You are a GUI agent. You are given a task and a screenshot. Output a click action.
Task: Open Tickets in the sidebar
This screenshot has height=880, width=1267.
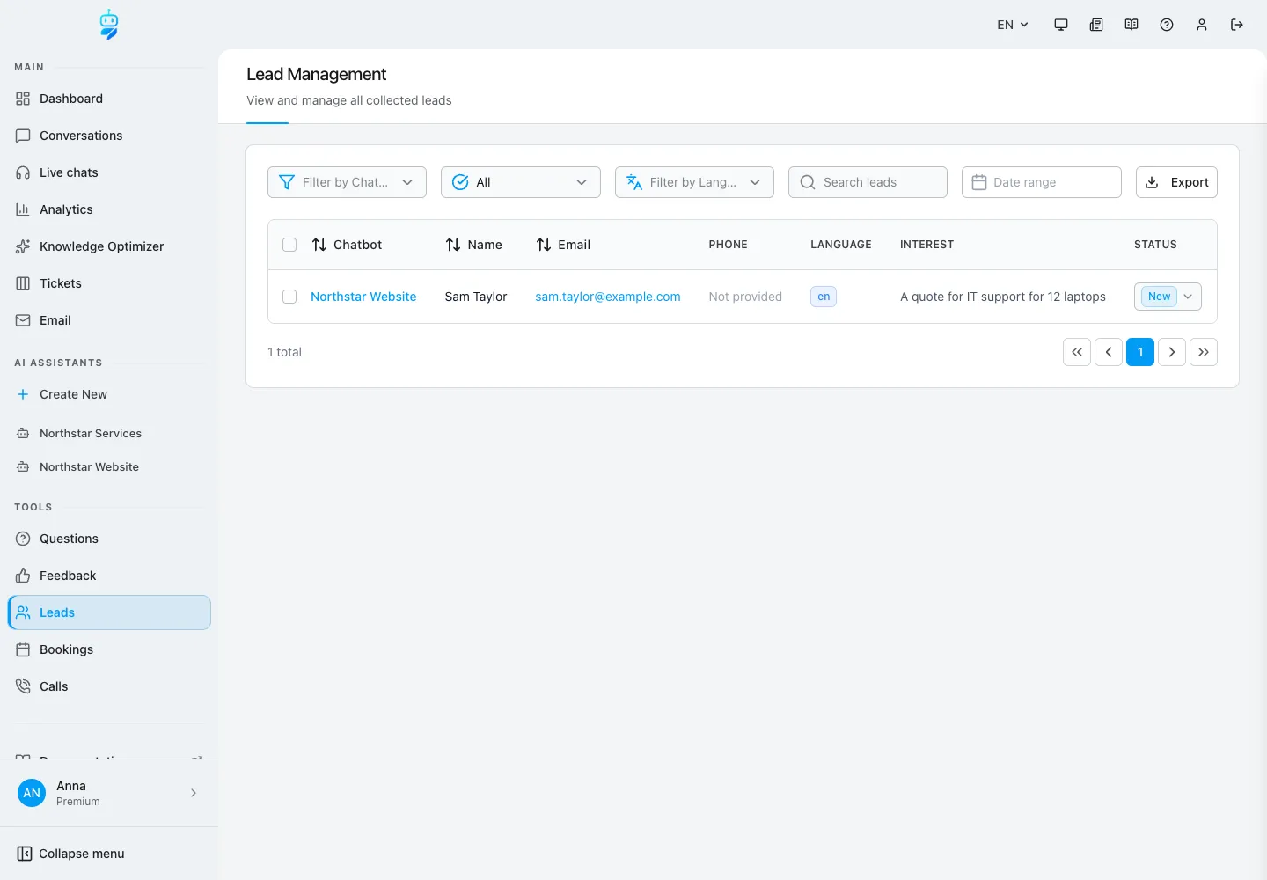pyautogui.click(x=109, y=283)
